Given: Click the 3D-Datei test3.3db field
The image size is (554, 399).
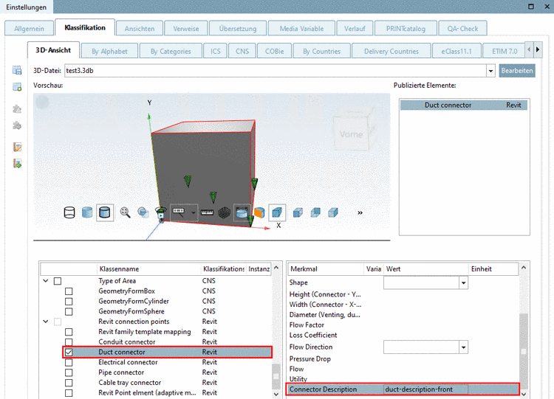Looking at the screenshot, I should 276,71.
